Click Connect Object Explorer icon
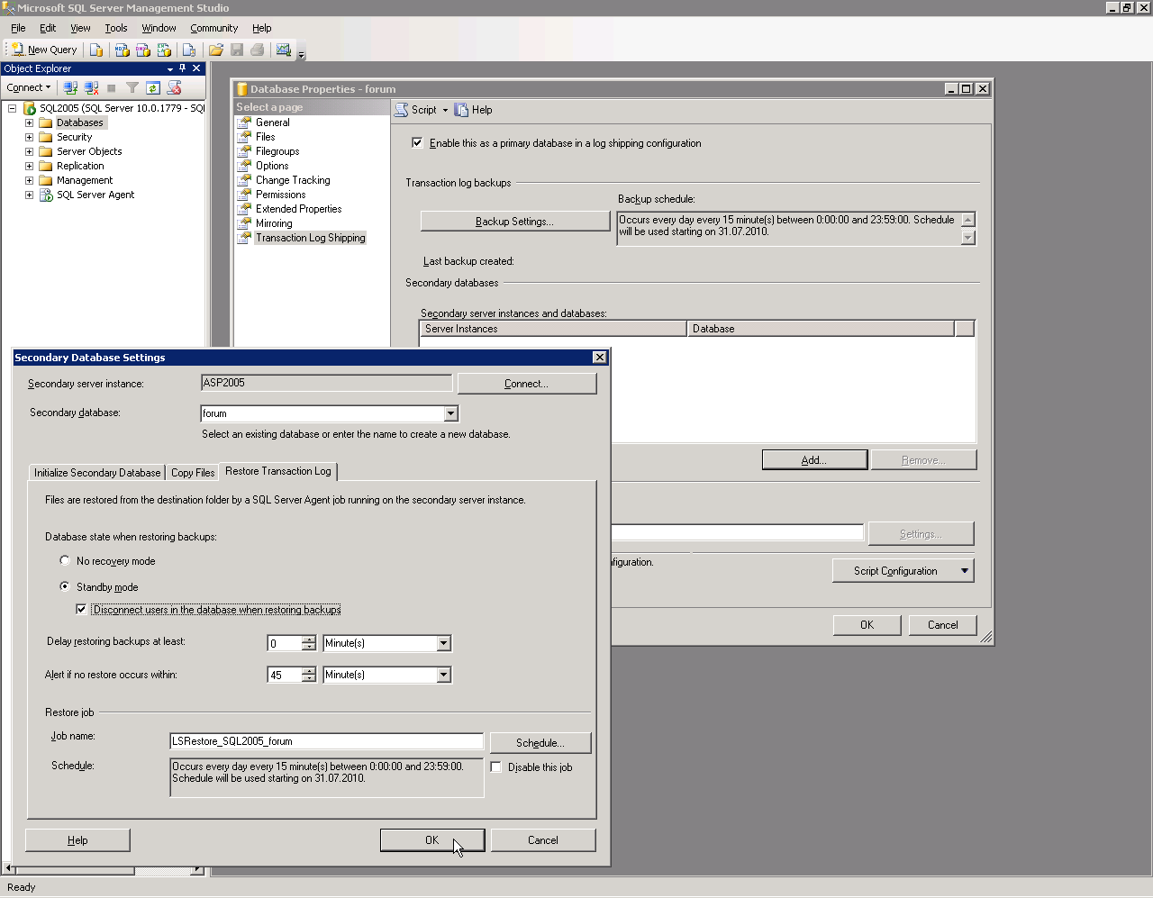The image size is (1153, 898). (70, 87)
